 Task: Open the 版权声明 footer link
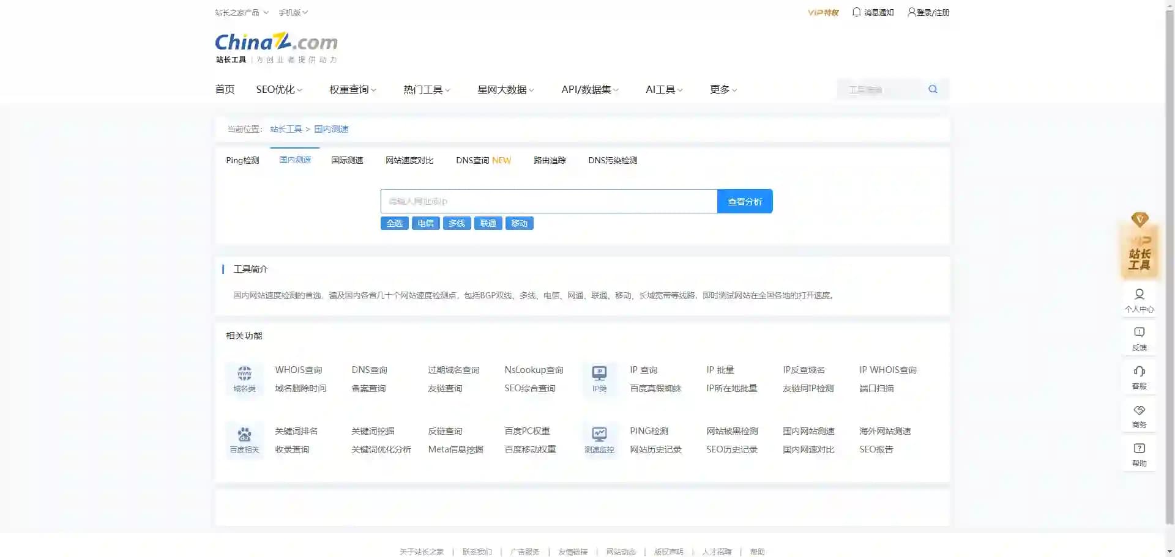click(668, 551)
